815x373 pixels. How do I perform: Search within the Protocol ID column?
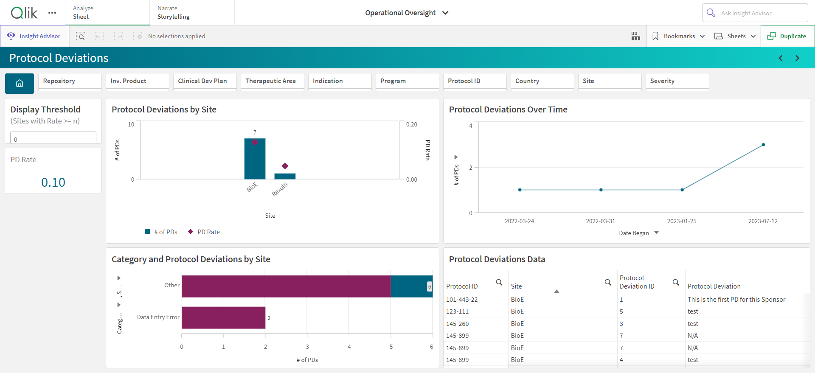pyautogui.click(x=499, y=282)
